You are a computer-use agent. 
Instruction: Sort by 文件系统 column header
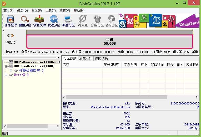pyautogui.click(x=130, y=65)
